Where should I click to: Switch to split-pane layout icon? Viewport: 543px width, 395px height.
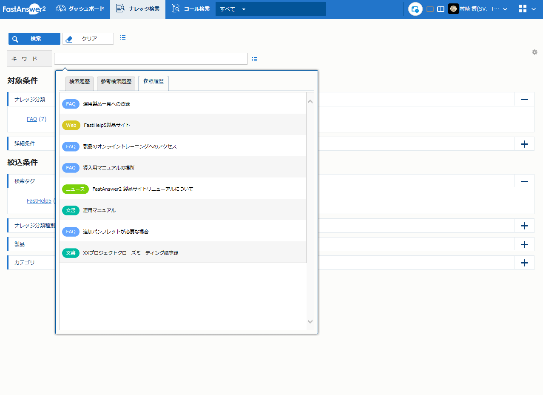(441, 9)
